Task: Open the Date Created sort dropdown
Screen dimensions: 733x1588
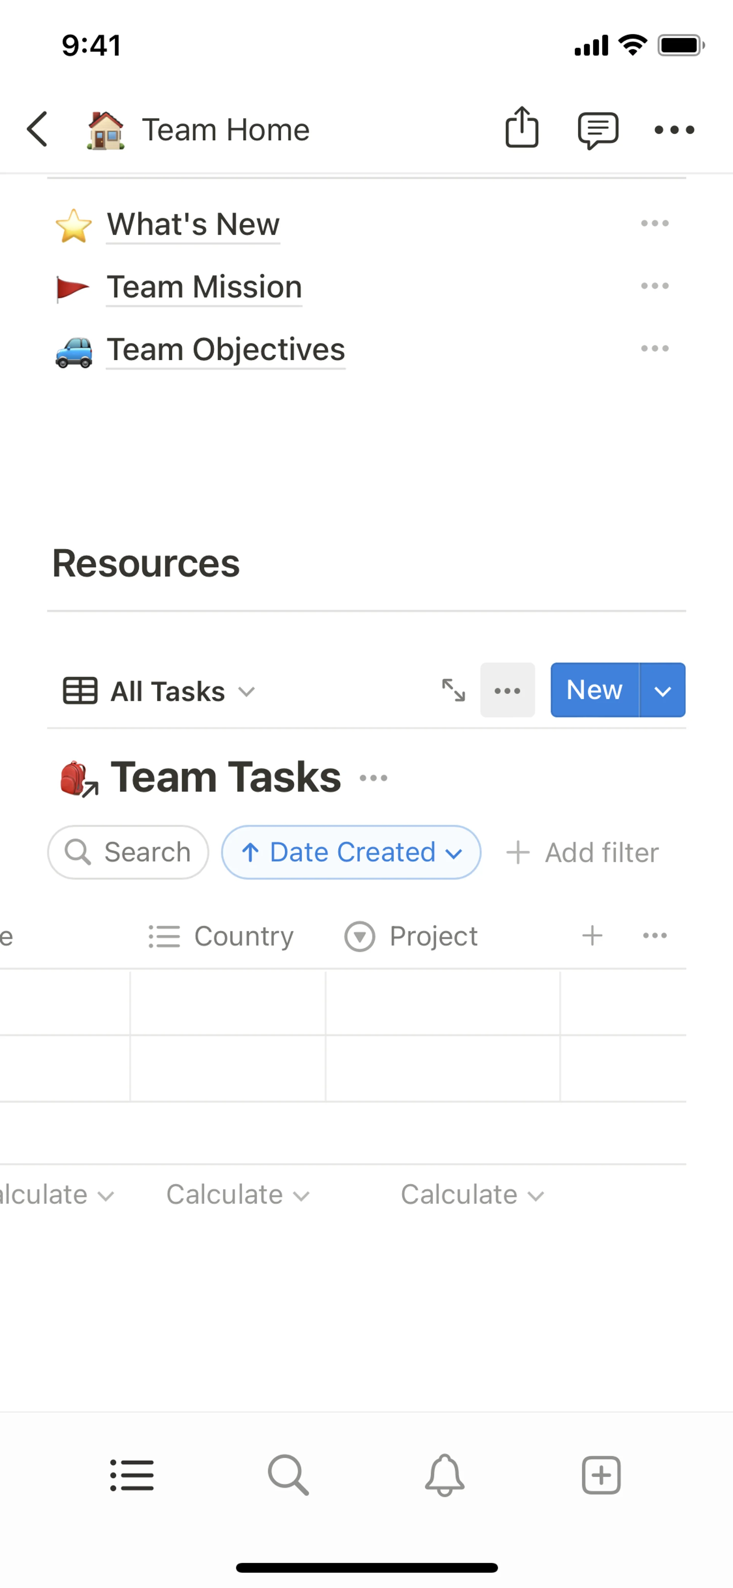Action: (351, 852)
